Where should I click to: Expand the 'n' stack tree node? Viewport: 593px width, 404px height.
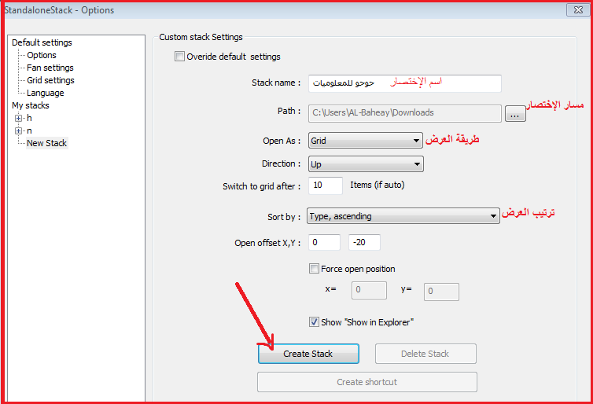18,130
